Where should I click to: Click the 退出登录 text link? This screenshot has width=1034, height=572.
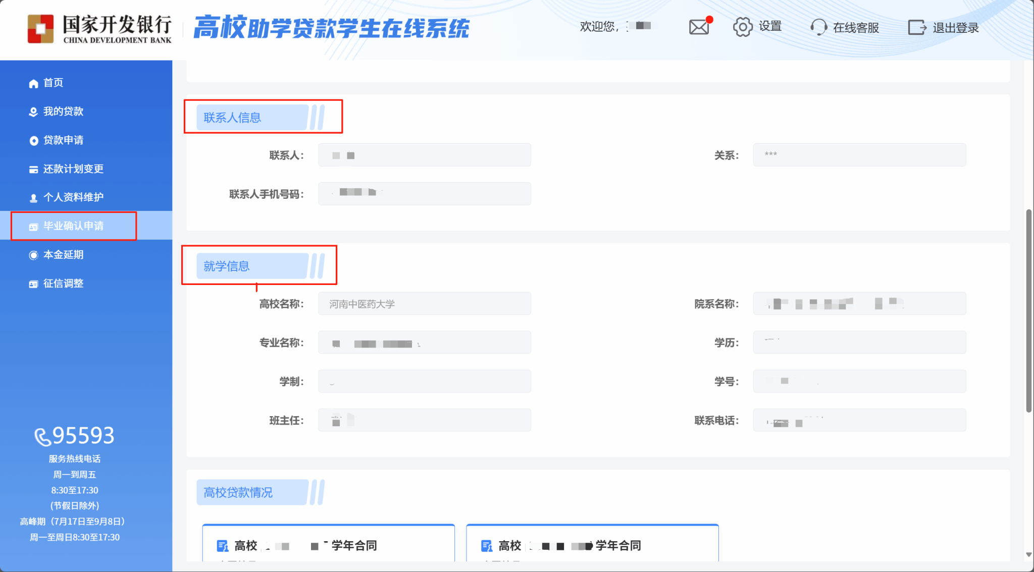955,28
